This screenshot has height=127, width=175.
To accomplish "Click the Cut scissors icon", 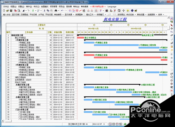I will (x=44, y=10).
